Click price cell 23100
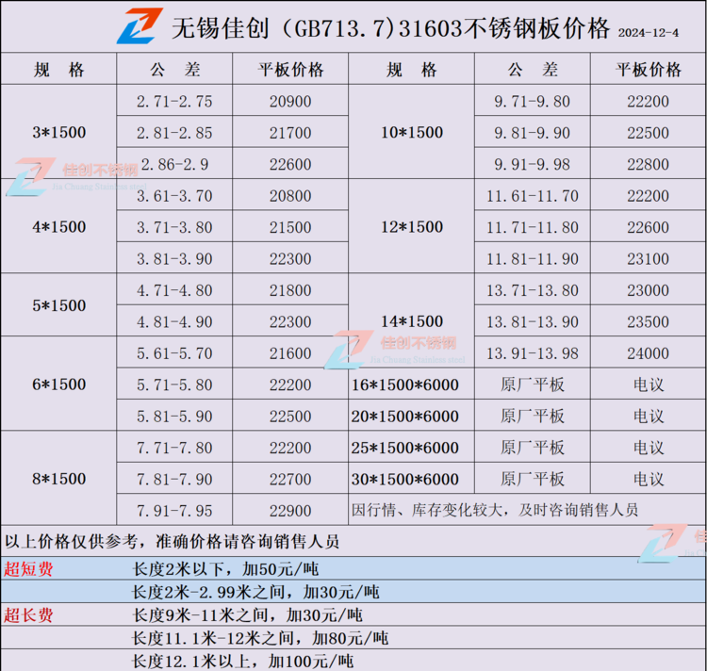This screenshot has height=671, width=707. pyautogui.click(x=648, y=258)
